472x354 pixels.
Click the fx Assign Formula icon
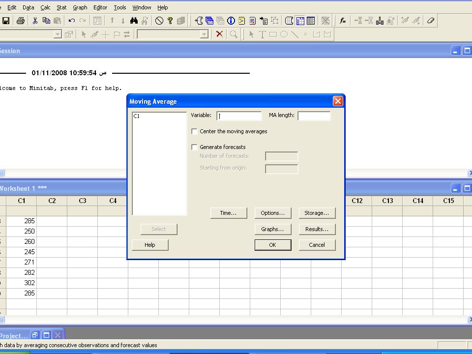coord(343,21)
